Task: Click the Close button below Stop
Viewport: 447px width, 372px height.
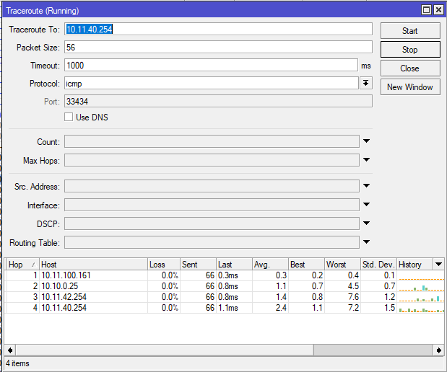Action: 410,68
